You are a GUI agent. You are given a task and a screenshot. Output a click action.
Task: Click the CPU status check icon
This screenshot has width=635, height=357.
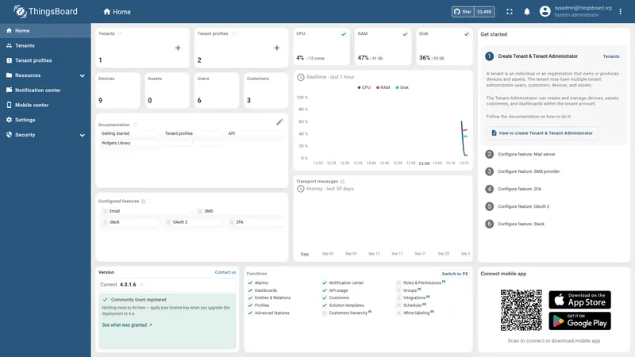[344, 34]
